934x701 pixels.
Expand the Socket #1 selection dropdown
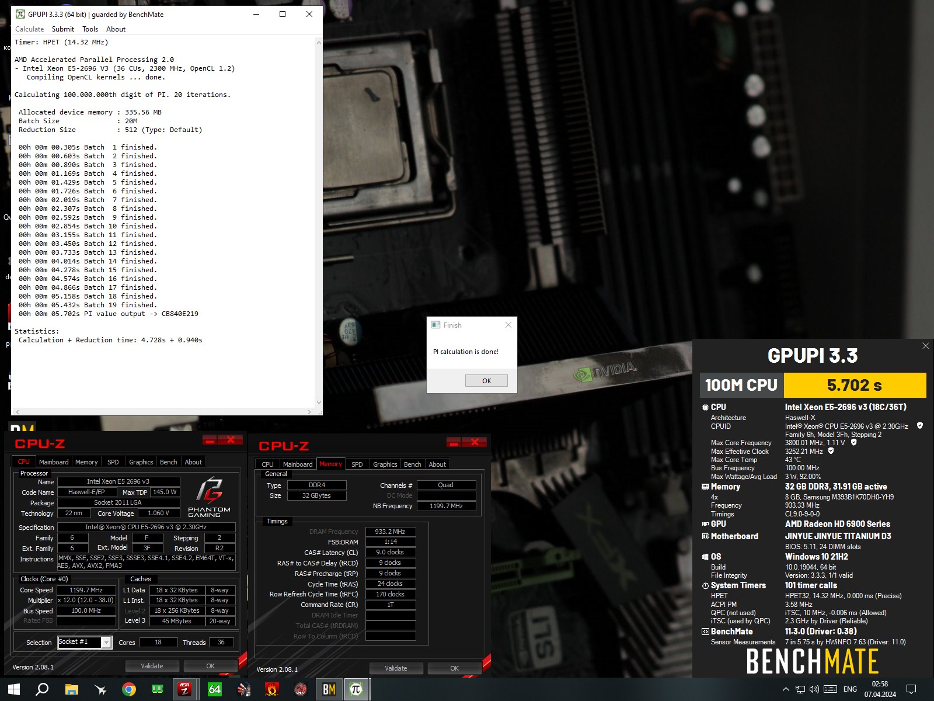click(x=106, y=643)
